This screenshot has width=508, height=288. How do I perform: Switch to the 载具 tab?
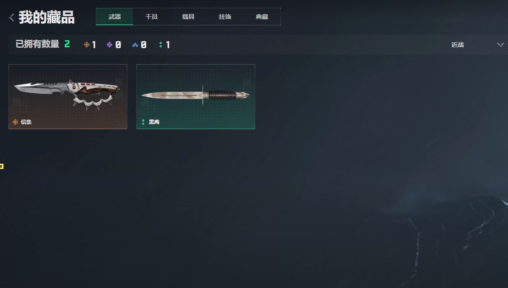(x=188, y=17)
